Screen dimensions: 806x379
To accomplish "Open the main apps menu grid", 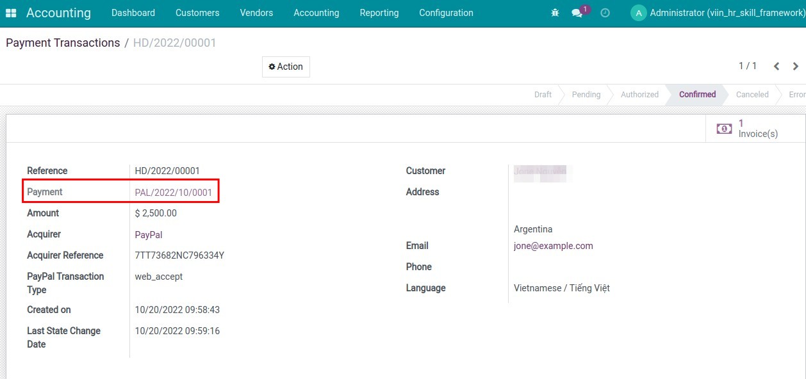I will (x=11, y=12).
